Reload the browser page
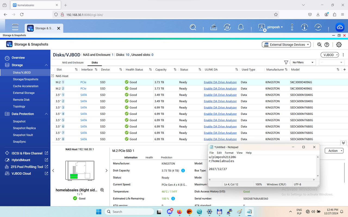The height and width of the screenshot is (217, 348). (22, 14)
